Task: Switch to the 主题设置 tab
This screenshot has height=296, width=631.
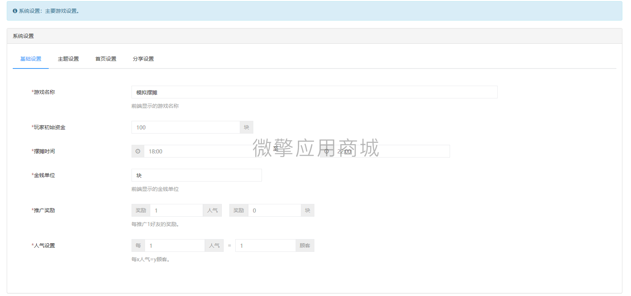Action: tap(68, 59)
